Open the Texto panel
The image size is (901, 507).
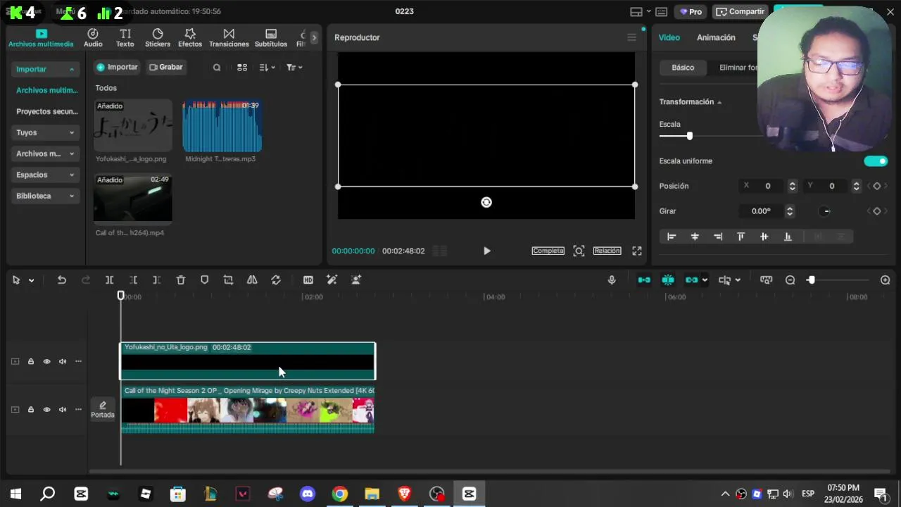tap(125, 38)
